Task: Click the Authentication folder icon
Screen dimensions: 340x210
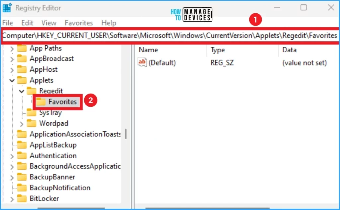Action: tap(22, 156)
